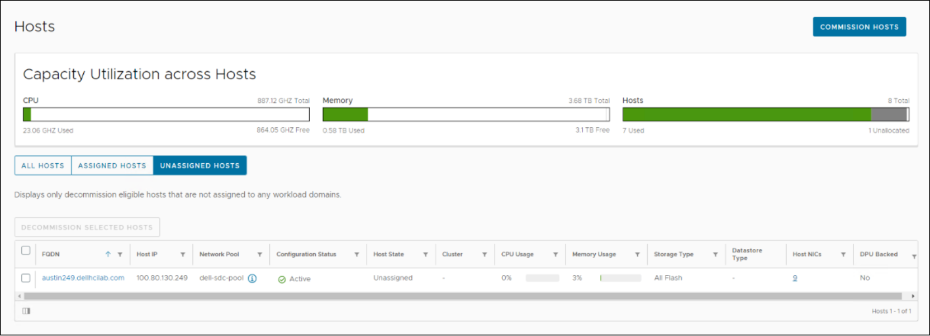Click the Unassigned host state cell
The height and width of the screenshot is (336, 930).
tap(393, 278)
